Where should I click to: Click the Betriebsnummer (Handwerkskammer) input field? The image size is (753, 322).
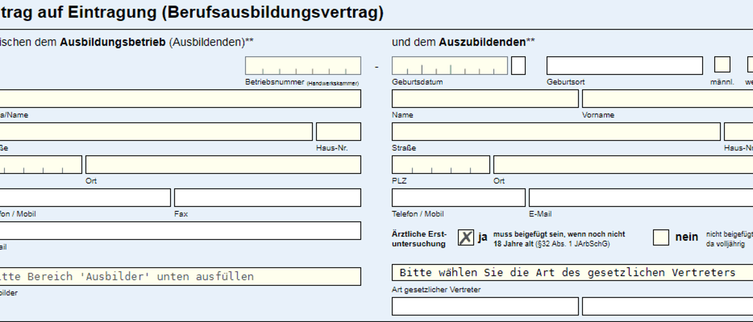[303, 66]
